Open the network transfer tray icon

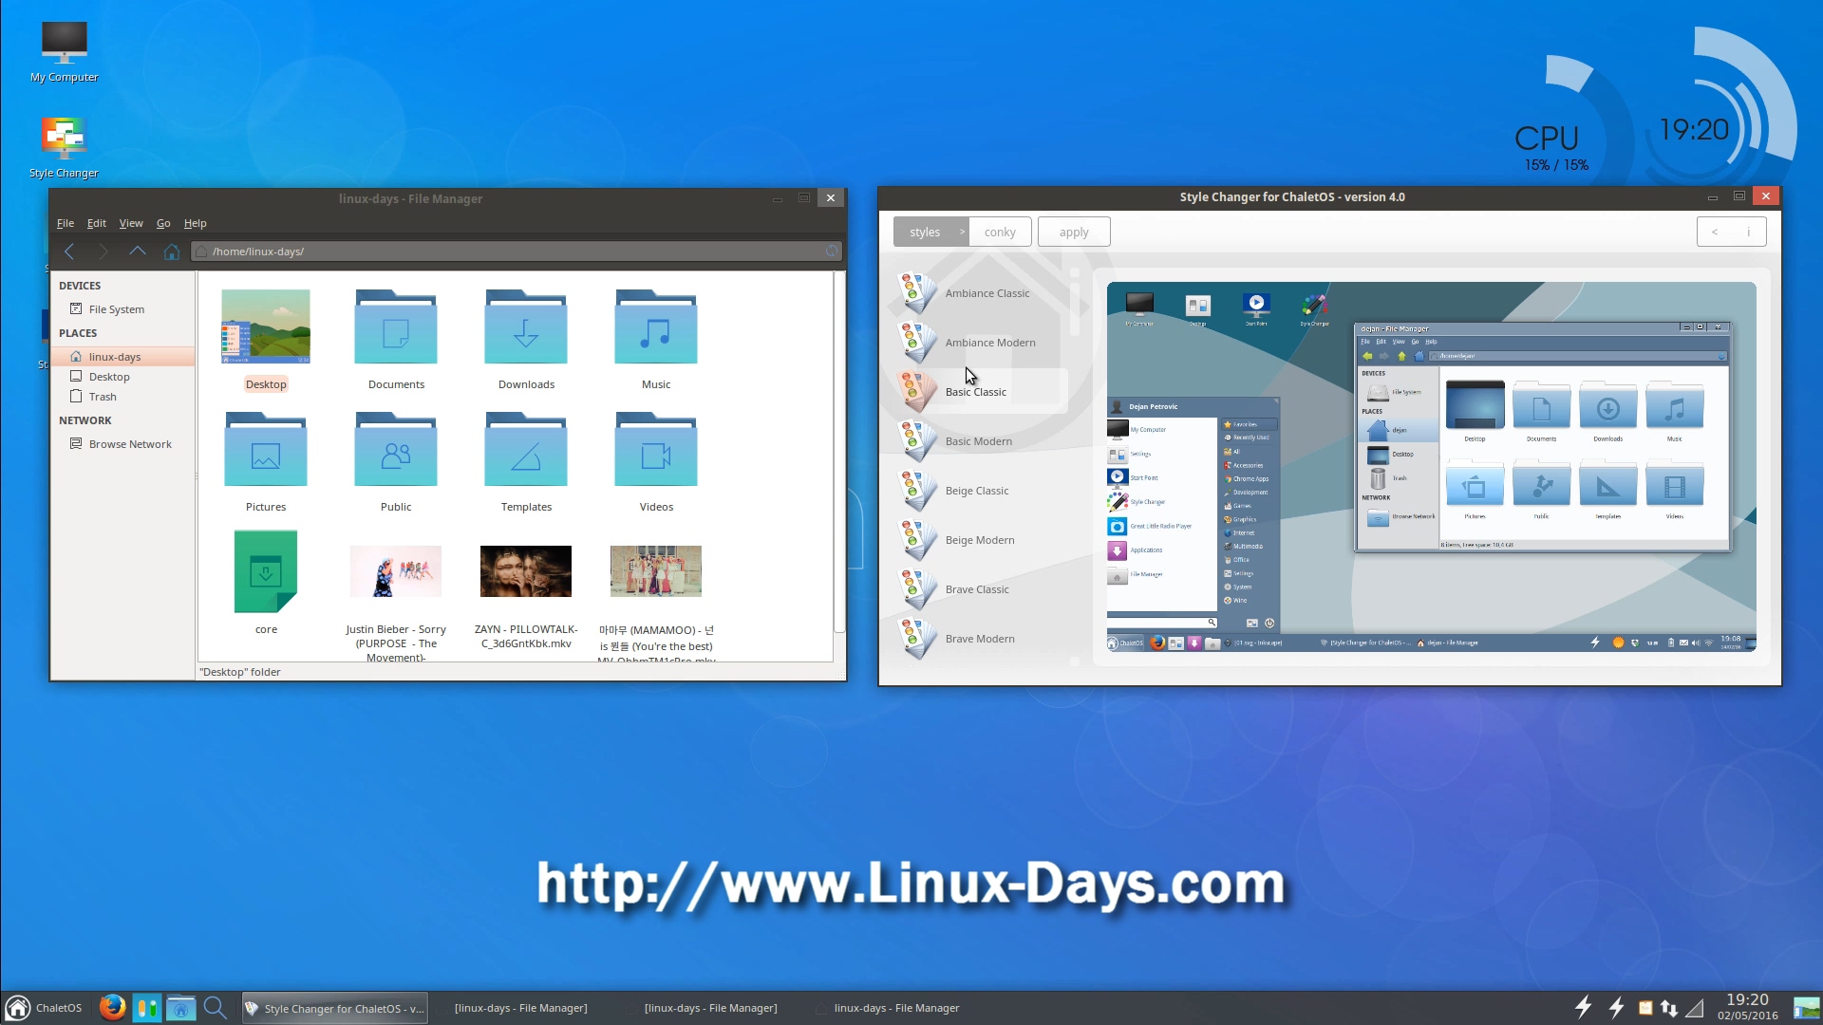coord(1669,1008)
